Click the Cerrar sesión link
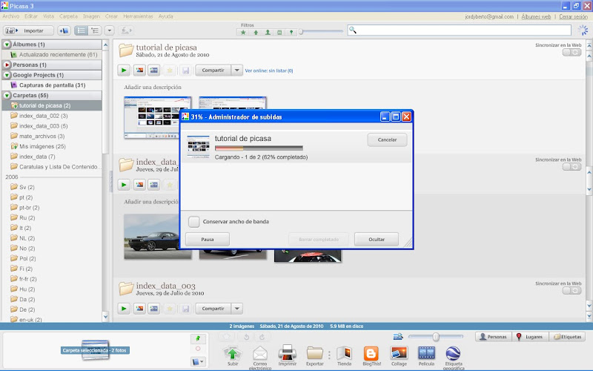This screenshot has width=593, height=371. [573, 16]
